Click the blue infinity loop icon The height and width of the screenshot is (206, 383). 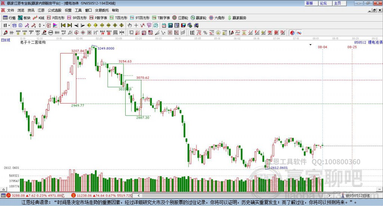tap(299, 33)
